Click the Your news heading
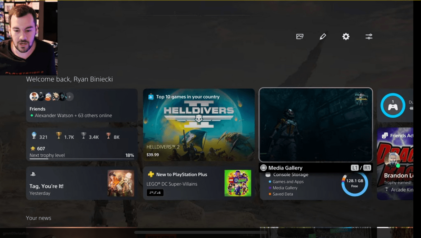The height and width of the screenshot is (238, 421). [x=39, y=218]
